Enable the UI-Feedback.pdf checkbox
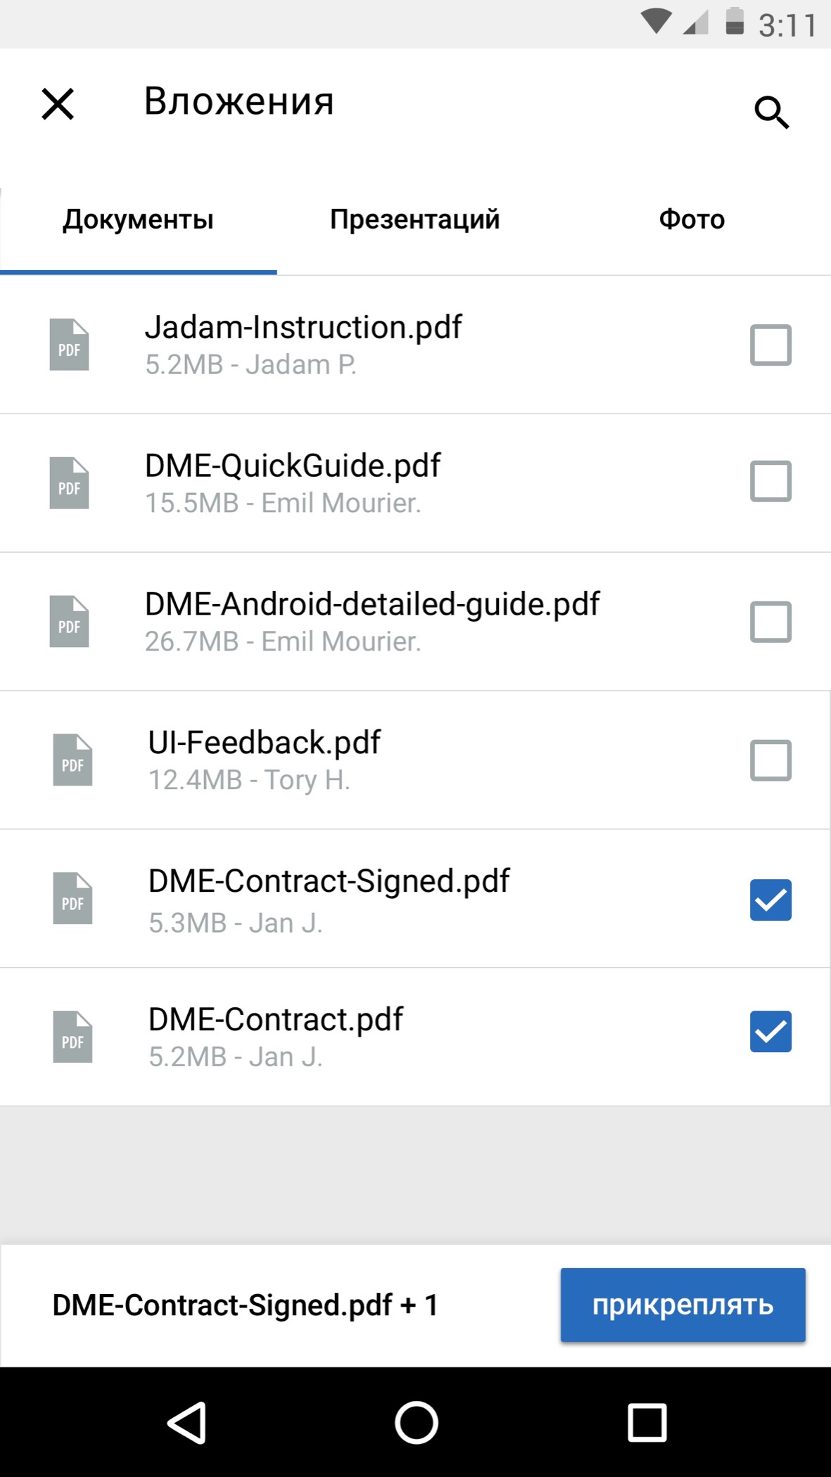Image resolution: width=831 pixels, height=1477 pixels. coord(770,760)
